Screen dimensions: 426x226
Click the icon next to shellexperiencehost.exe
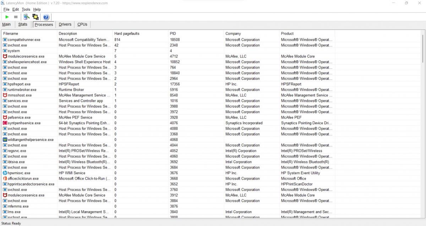(5, 62)
